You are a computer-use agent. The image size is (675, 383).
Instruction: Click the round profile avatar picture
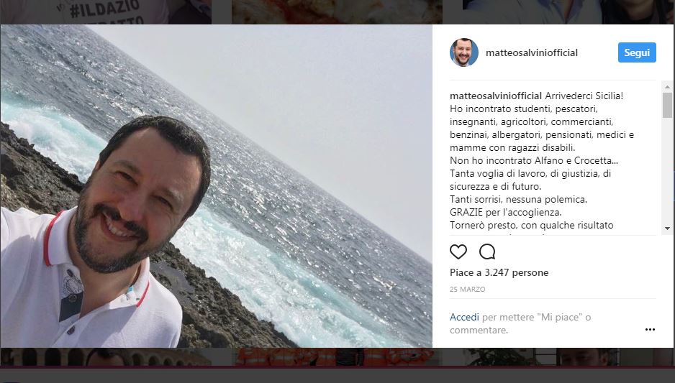(464, 52)
